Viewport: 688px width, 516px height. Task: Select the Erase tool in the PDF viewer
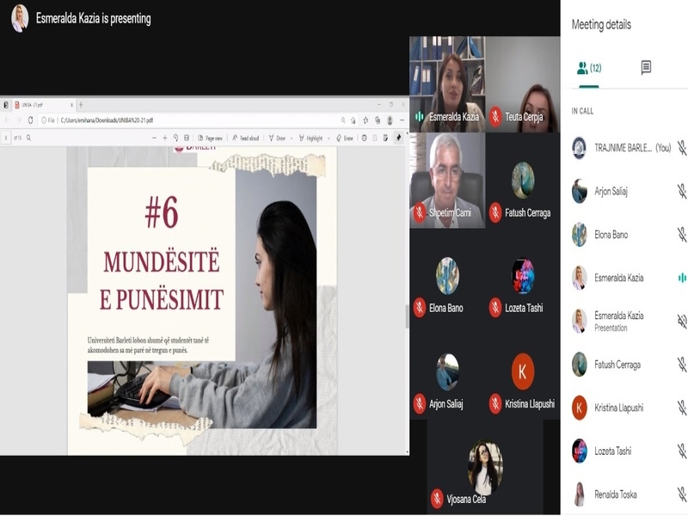(343, 136)
